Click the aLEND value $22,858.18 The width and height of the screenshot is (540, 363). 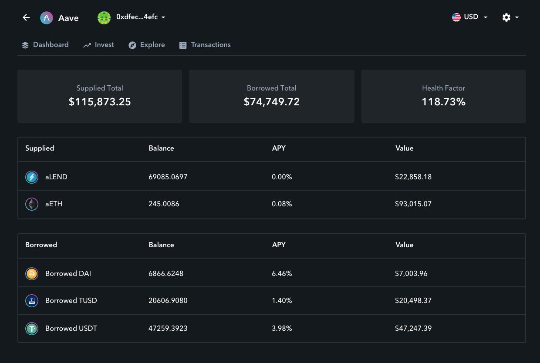413,177
